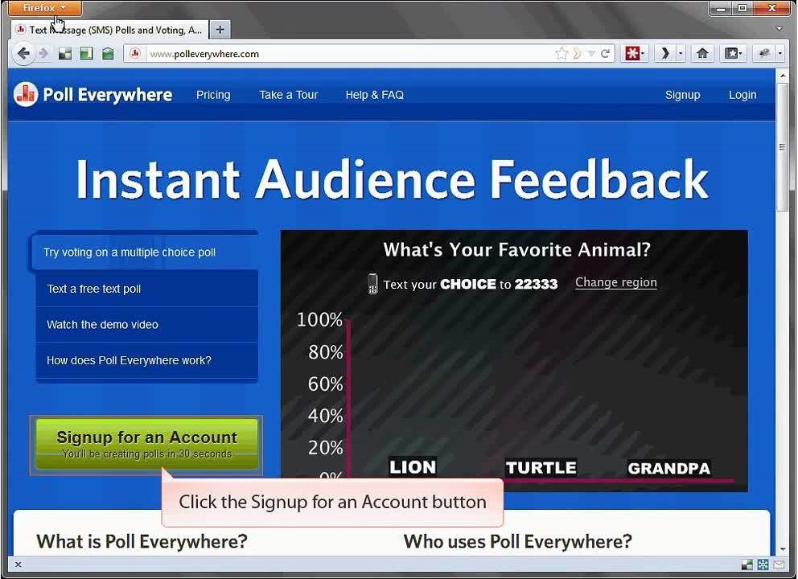Click the mail envelope status bar icon
This screenshot has height=579, width=798.
click(779, 565)
